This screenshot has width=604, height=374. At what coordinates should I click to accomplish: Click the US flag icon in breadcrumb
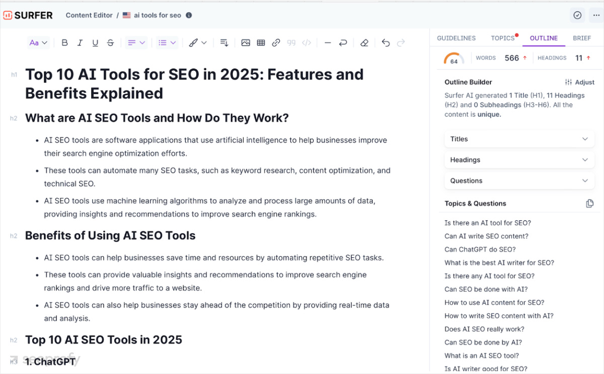click(127, 15)
